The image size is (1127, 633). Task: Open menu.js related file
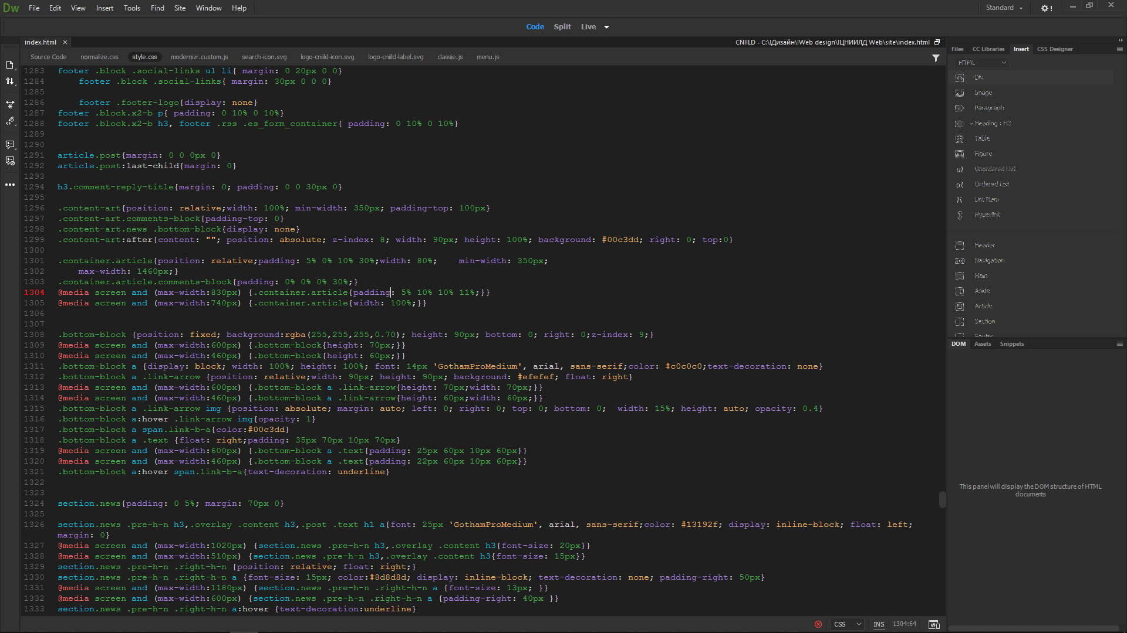click(488, 57)
